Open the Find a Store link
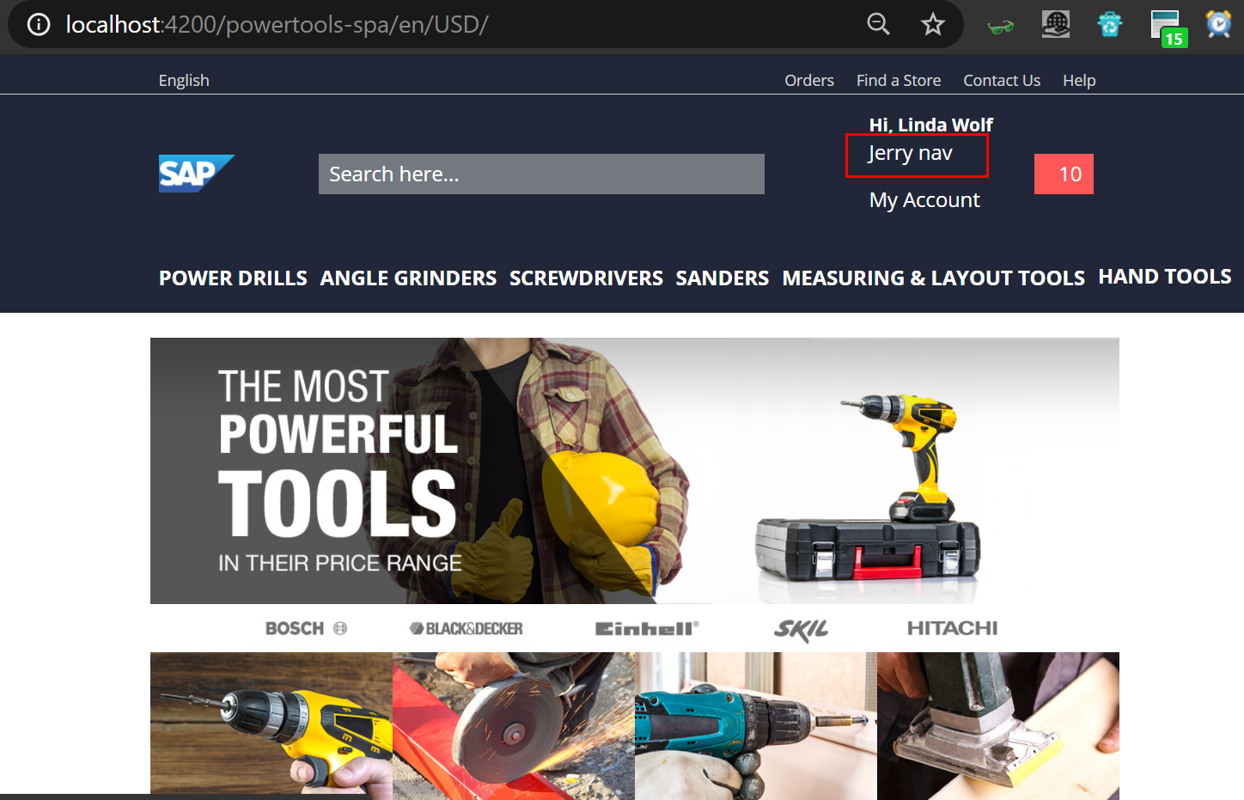 pyautogui.click(x=899, y=80)
